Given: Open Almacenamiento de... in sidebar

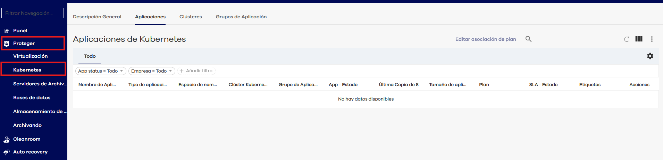Looking at the screenshot, I should pos(40,111).
